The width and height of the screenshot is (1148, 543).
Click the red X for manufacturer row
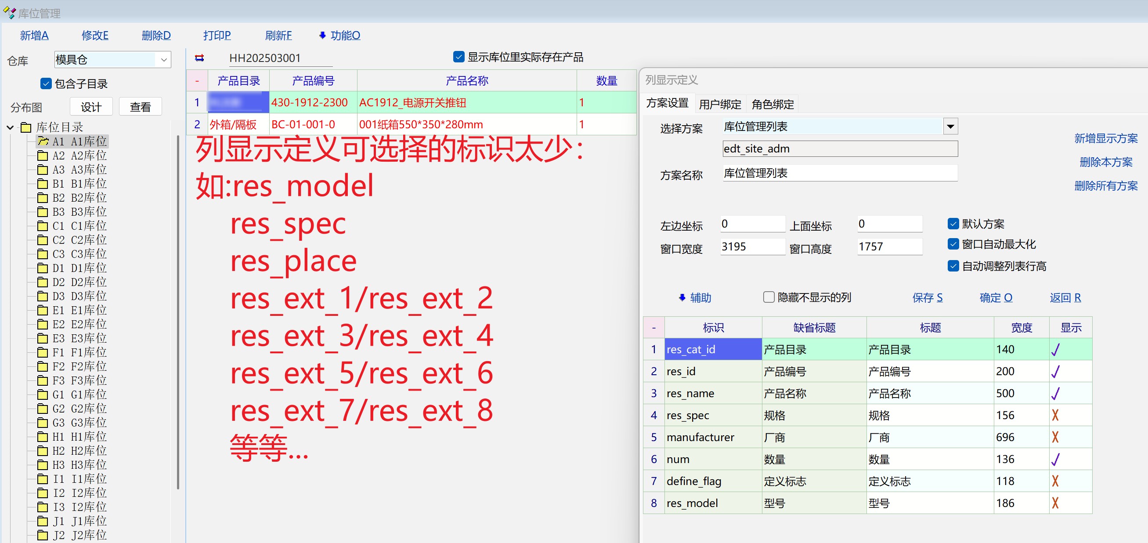[1055, 437]
